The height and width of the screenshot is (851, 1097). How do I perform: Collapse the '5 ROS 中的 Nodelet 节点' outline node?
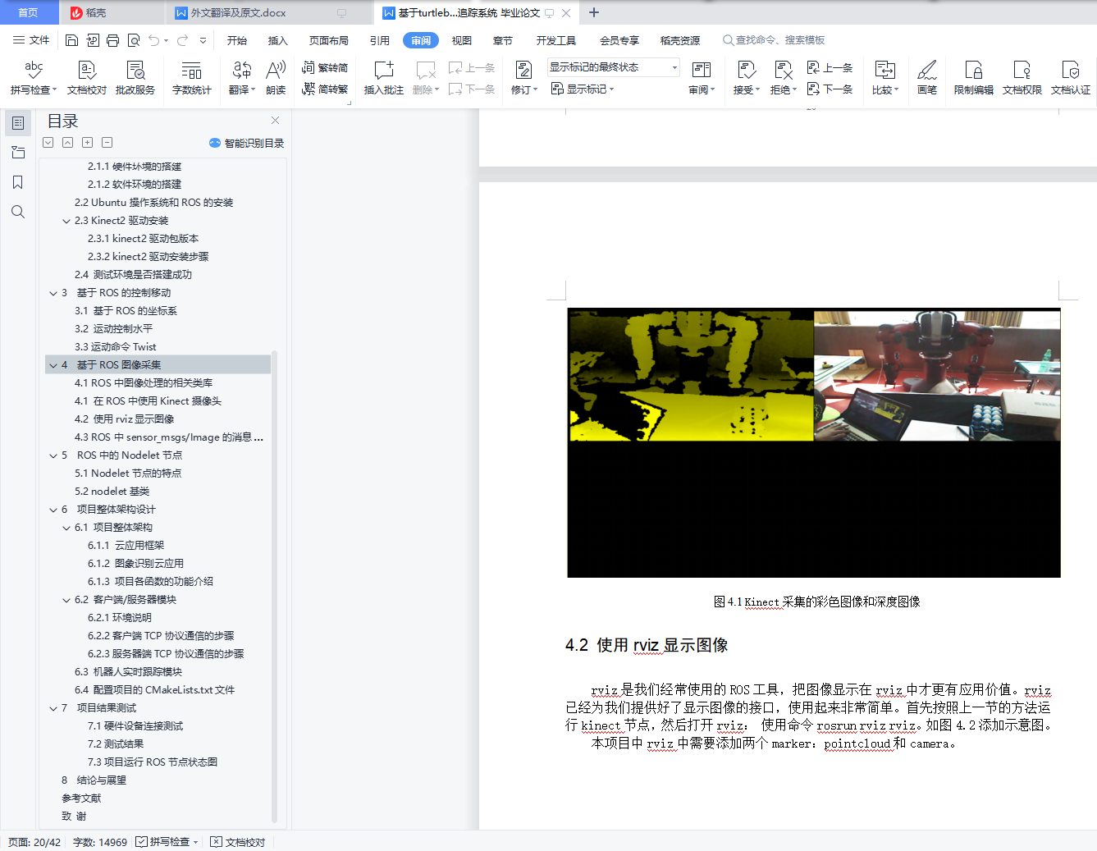pyautogui.click(x=53, y=455)
